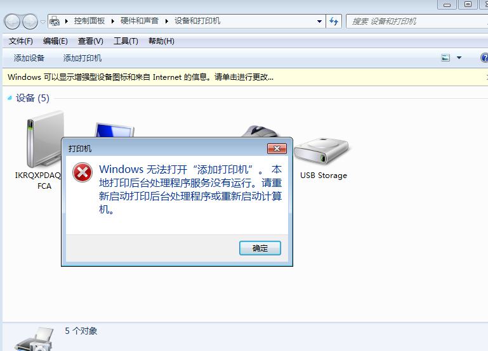Click the 添加设备 toolbar button
The width and height of the screenshot is (488, 351).
pos(29,58)
